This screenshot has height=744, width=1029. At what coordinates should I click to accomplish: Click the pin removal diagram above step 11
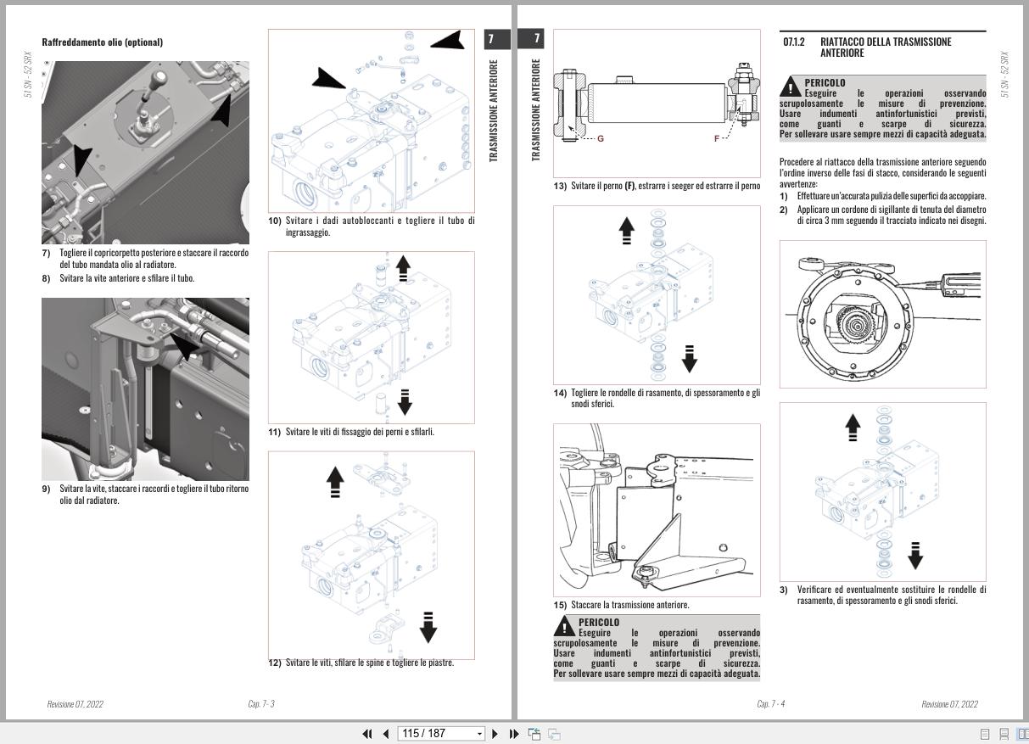(x=372, y=338)
